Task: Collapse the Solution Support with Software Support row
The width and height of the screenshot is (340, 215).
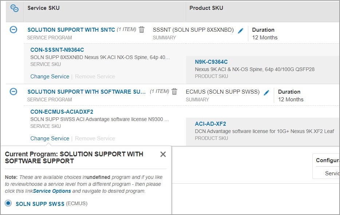Action: pyautogui.click(x=13, y=92)
